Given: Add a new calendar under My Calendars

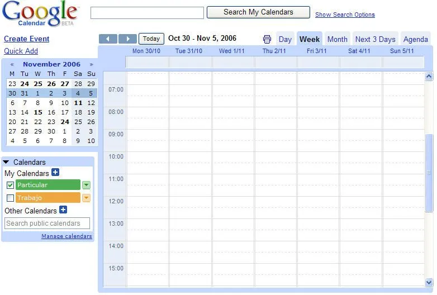Looking at the screenshot, I should pyautogui.click(x=55, y=172).
